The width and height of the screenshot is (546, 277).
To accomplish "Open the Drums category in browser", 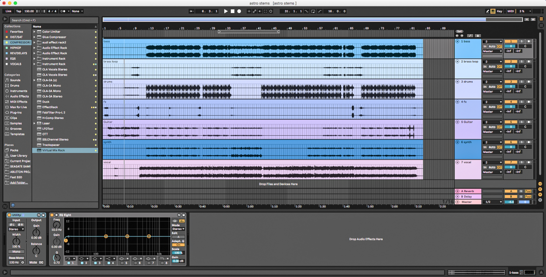I will [14, 86].
